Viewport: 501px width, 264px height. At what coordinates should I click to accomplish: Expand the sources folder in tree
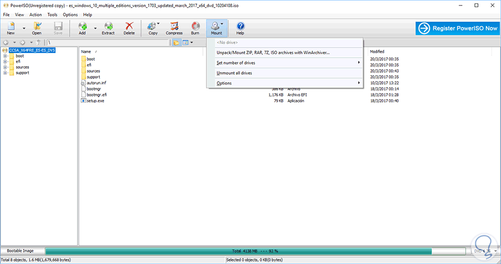5,68
